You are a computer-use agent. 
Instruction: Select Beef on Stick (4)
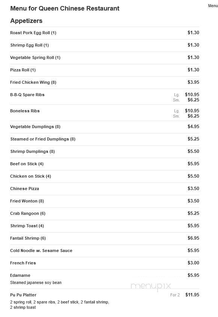[27, 164]
